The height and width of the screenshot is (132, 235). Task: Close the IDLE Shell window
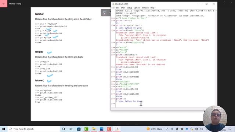click(x=214, y=4)
